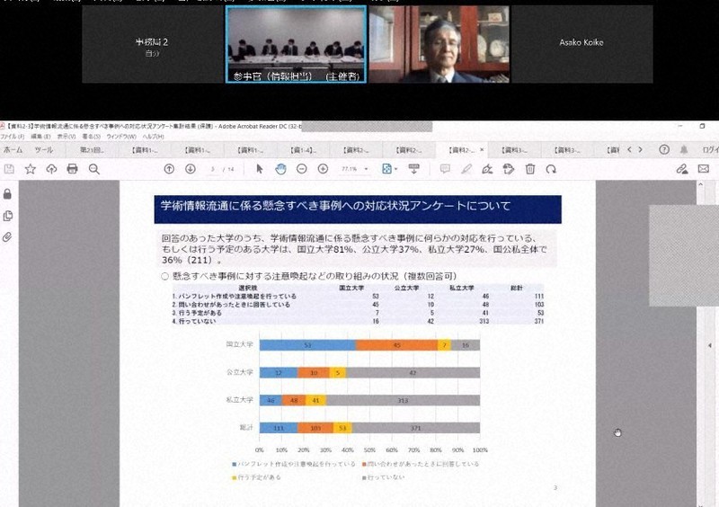
Task: Open the 編集 menu
Action: (x=40, y=137)
